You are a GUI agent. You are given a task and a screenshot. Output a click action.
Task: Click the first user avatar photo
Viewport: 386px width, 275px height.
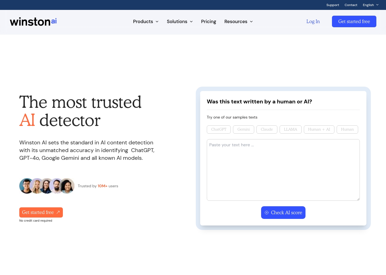click(x=26, y=186)
